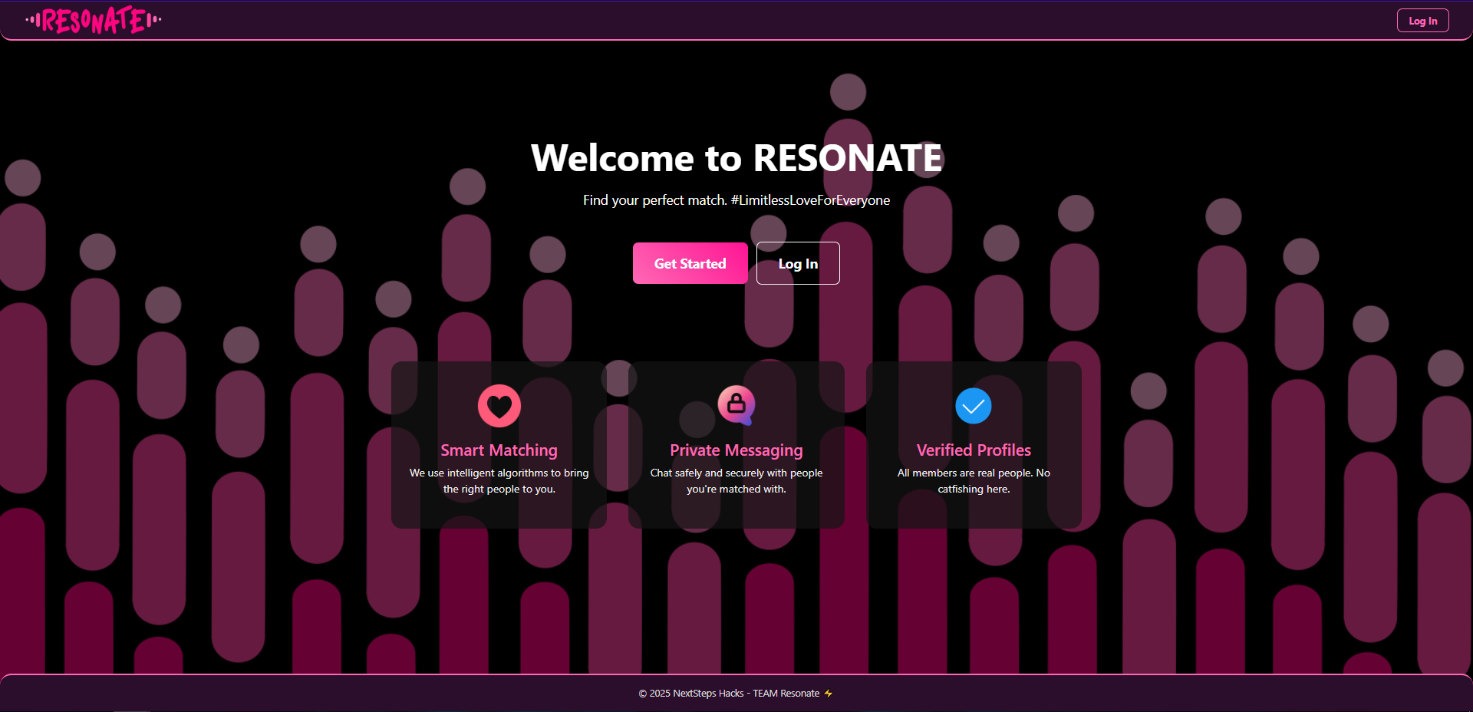Open Log In from the top navigation bar
Viewport: 1473px width, 712px height.
pyautogui.click(x=1423, y=21)
